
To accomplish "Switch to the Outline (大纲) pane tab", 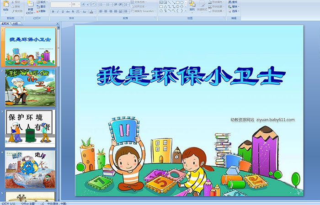I will pos(15,24).
